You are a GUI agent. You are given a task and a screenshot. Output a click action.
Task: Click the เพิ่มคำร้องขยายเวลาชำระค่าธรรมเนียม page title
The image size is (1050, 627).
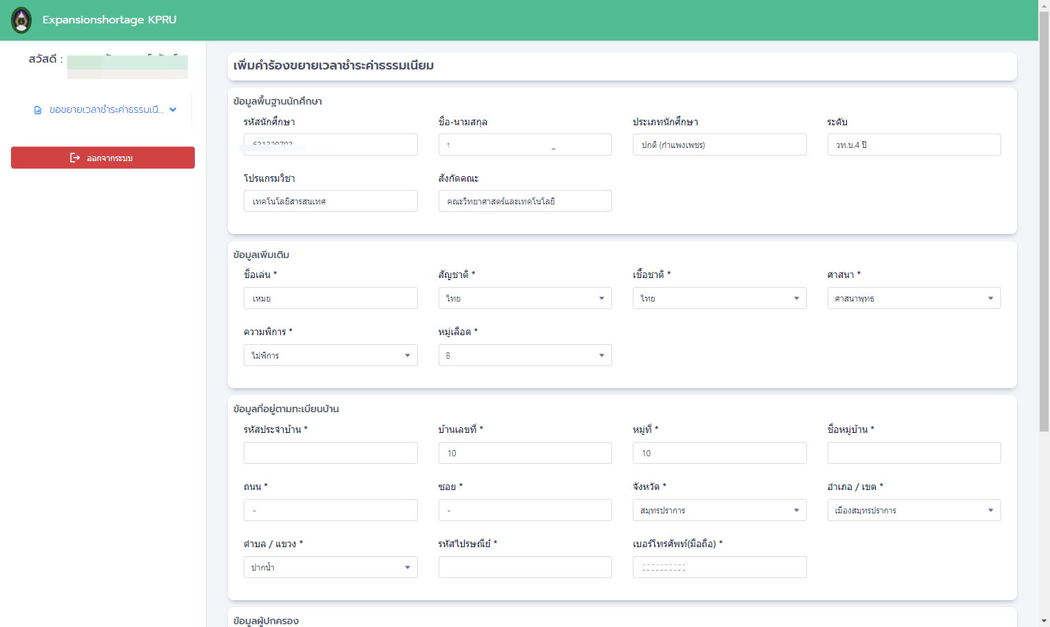pyautogui.click(x=333, y=66)
